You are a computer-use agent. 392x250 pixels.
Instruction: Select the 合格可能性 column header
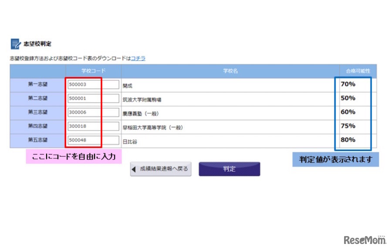(358, 71)
